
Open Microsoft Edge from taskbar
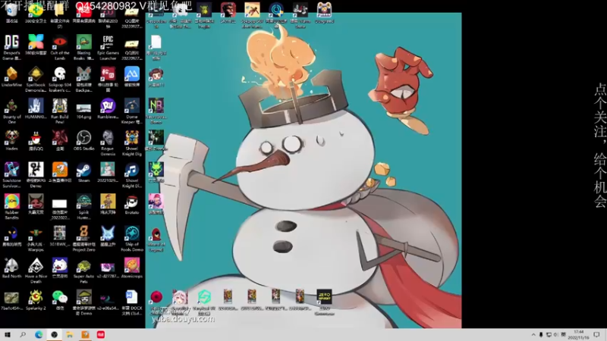coord(39,334)
